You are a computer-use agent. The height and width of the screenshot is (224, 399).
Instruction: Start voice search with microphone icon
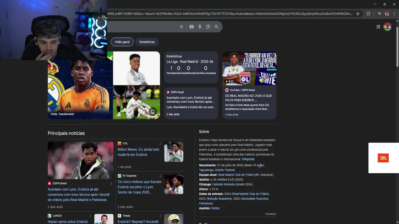tap(200, 27)
